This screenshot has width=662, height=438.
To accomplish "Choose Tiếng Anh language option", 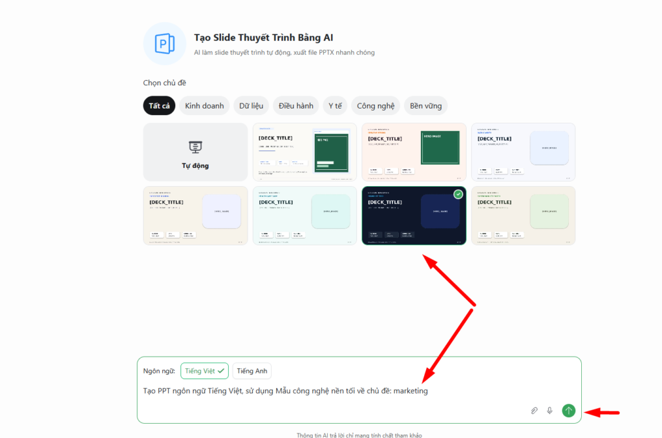I will (x=251, y=371).
